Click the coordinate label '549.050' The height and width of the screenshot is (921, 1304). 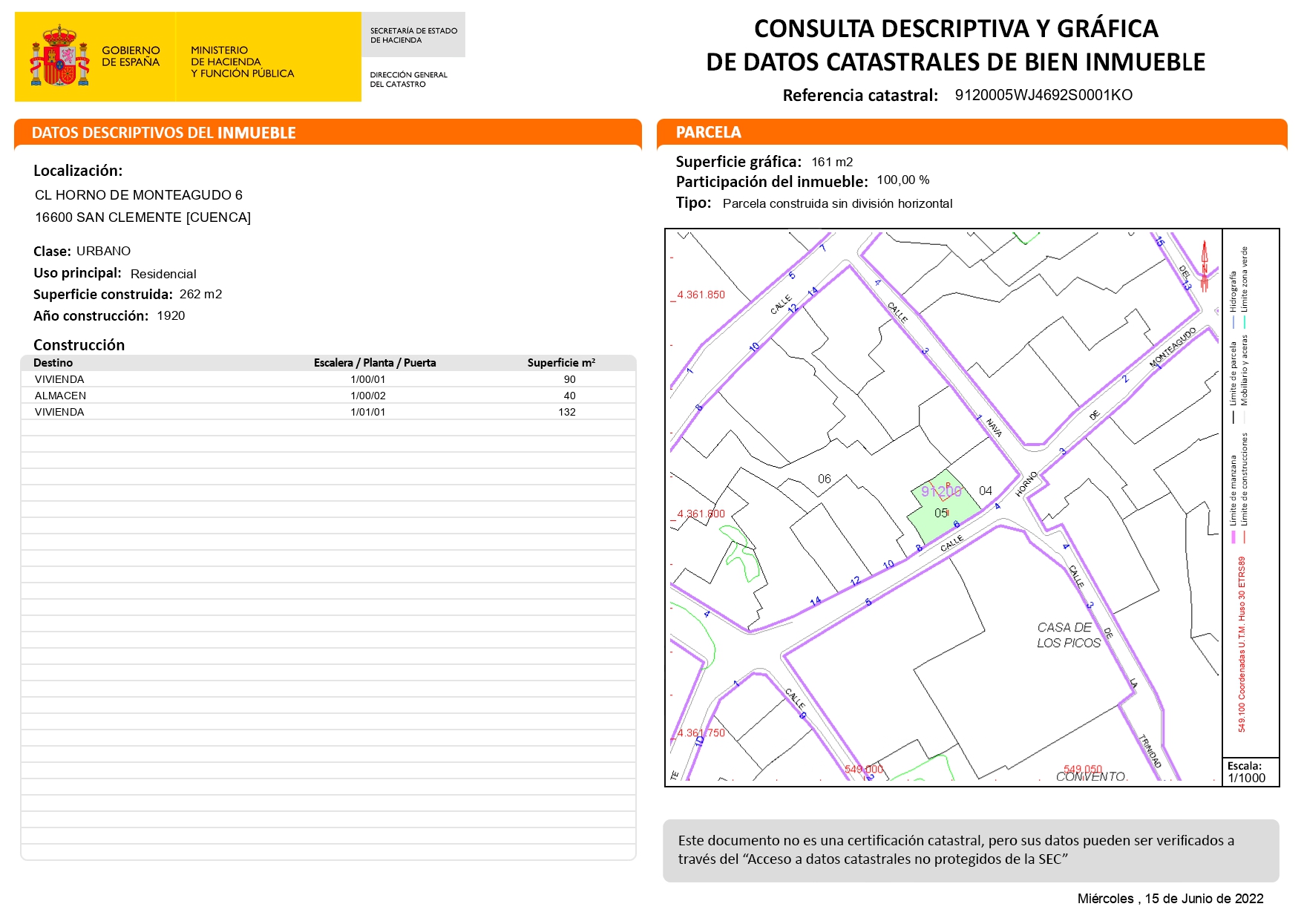tap(1083, 770)
